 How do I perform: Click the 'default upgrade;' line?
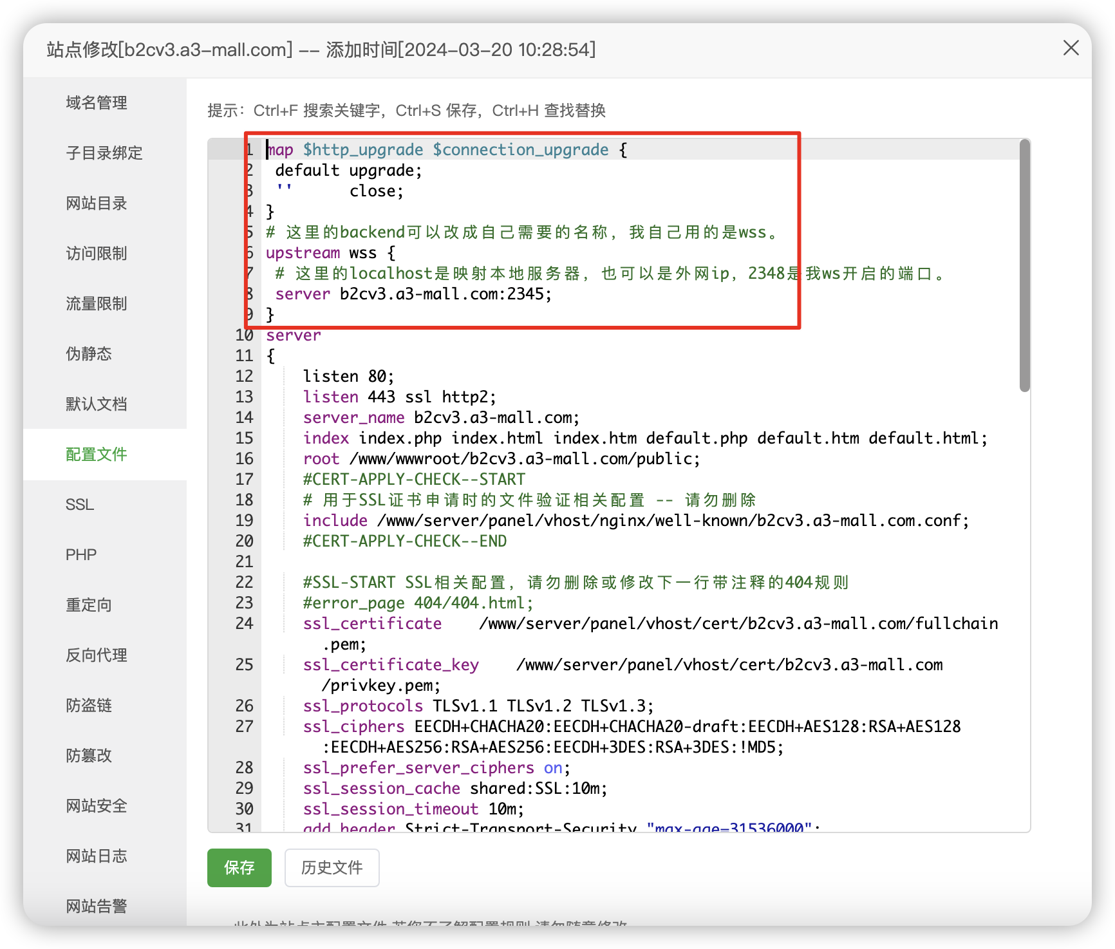coord(348,170)
